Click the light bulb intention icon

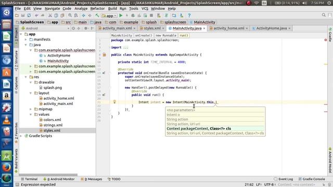114,102
